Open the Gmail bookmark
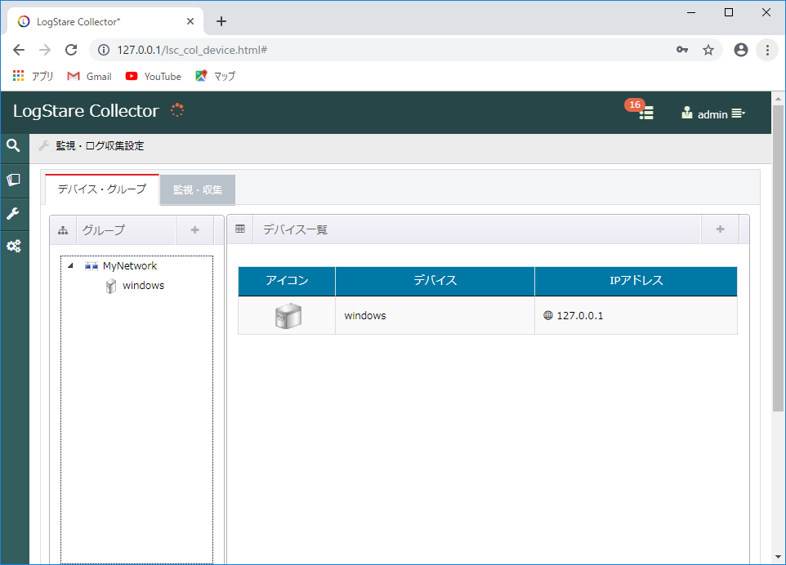The image size is (786, 565). 89,76
